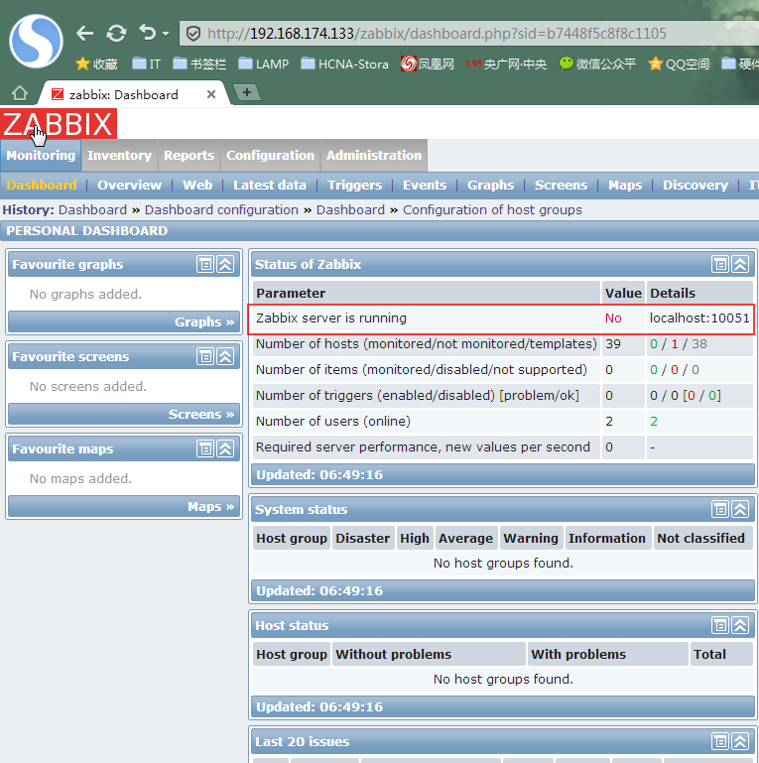Select the Dashboard submenu item

click(42, 185)
